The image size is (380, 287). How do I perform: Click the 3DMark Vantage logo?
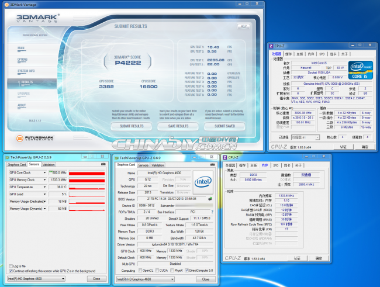(x=38, y=19)
